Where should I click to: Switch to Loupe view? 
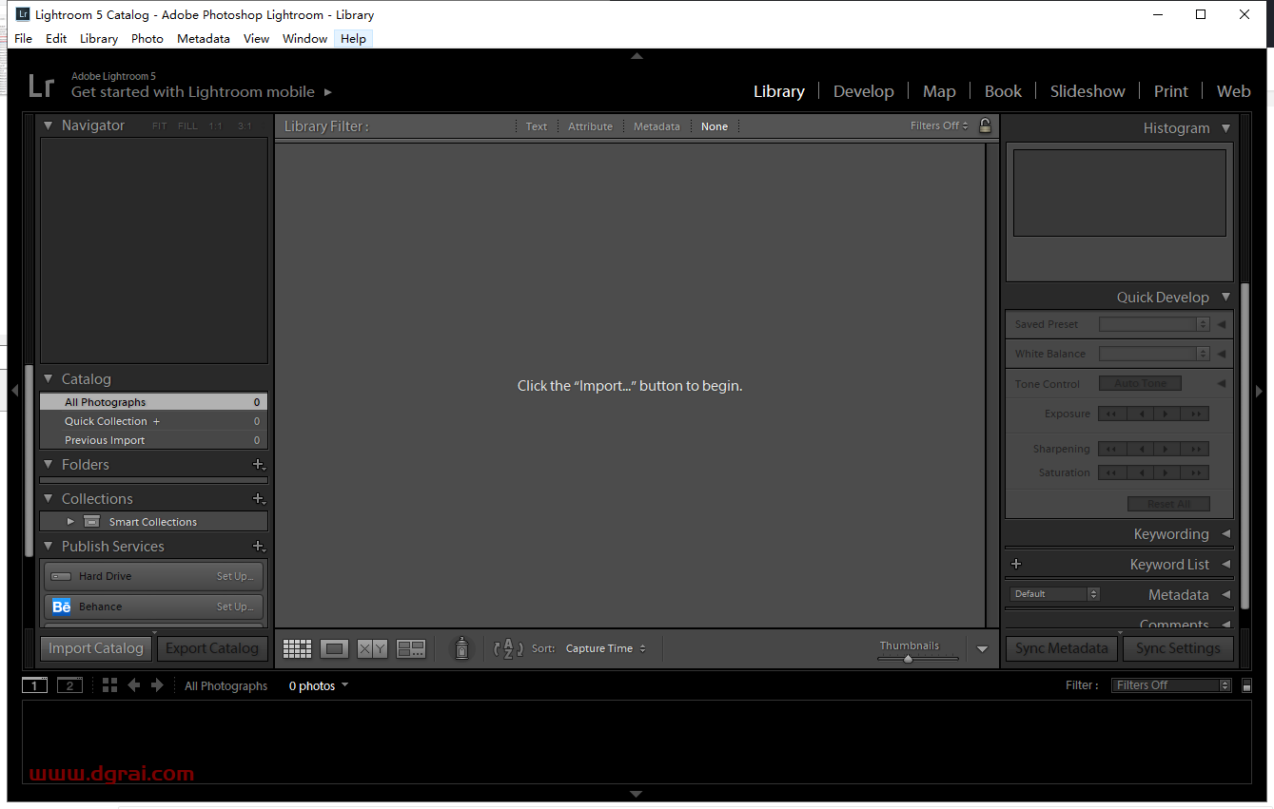coord(334,647)
